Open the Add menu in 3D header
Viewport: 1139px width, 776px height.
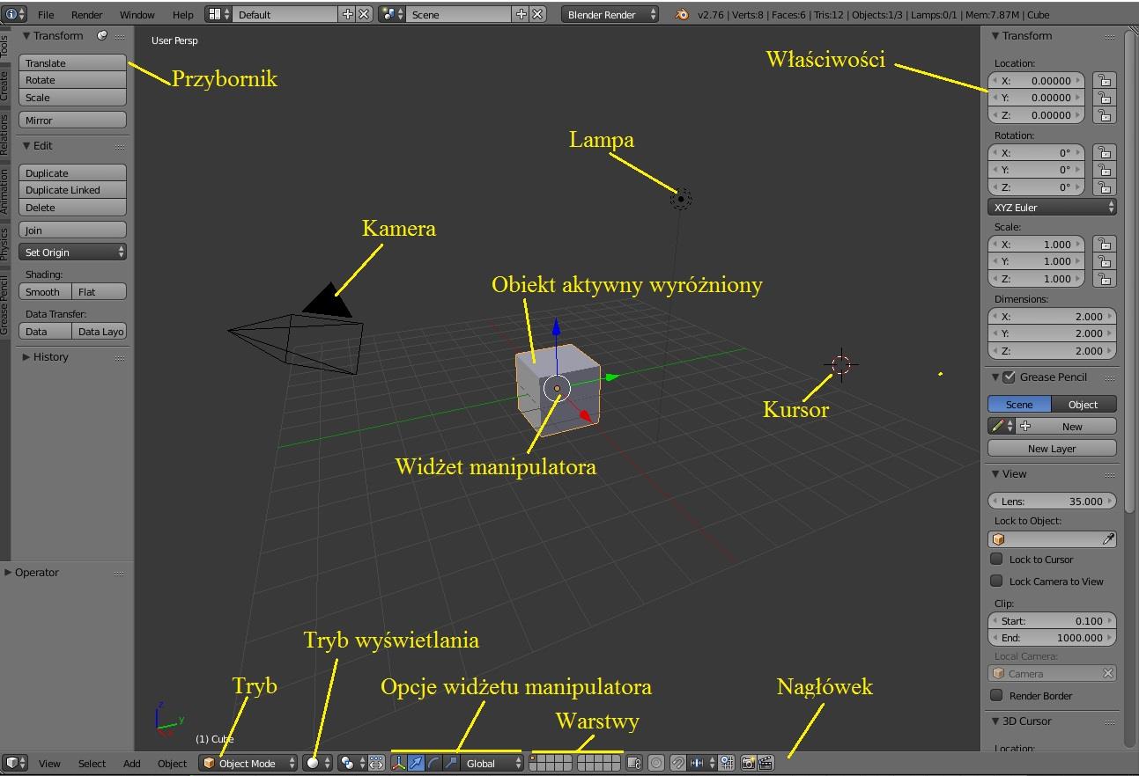(131, 764)
